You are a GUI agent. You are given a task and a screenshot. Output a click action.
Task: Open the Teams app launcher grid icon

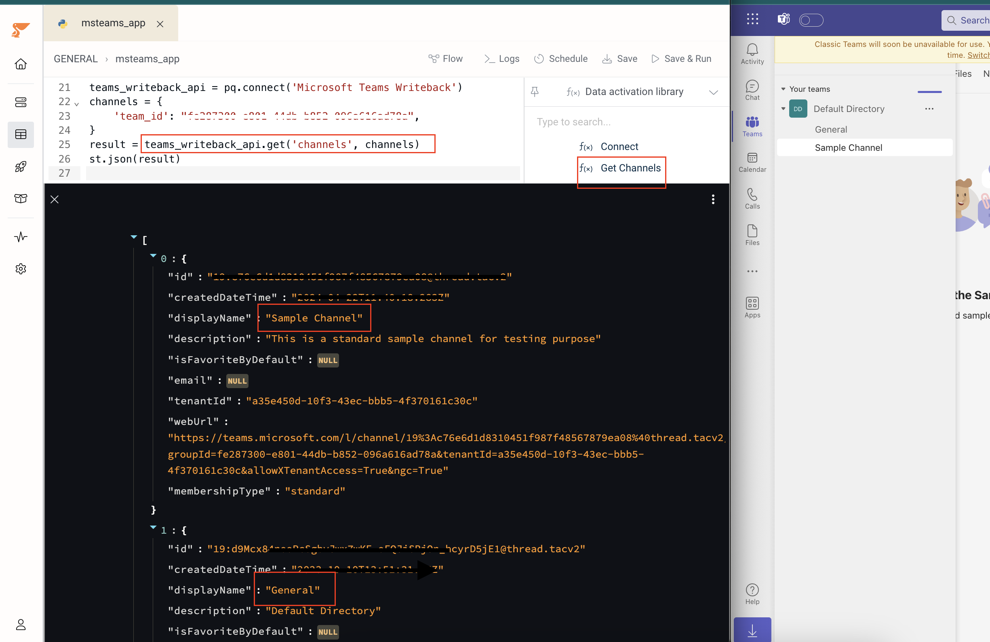[752, 19]
